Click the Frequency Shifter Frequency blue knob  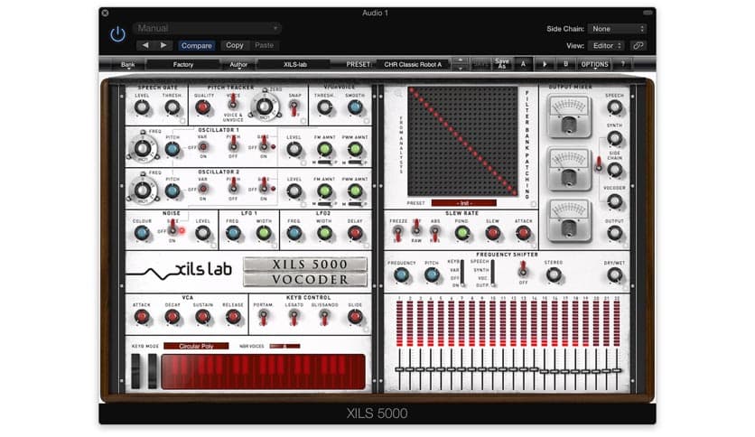pos(401,274)
